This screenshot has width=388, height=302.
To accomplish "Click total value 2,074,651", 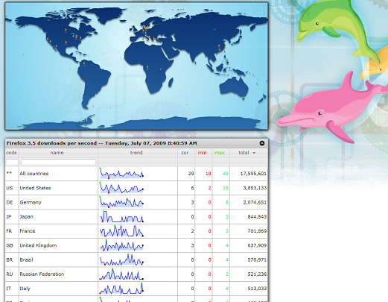I will point(255,202).
